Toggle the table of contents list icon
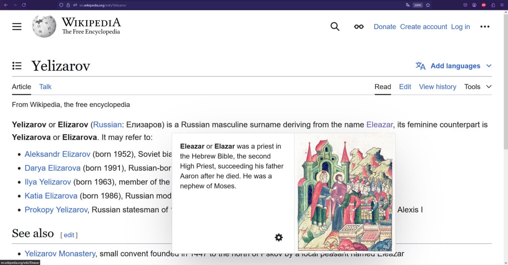This screenshot has height=265, width=508. point(17,66)
